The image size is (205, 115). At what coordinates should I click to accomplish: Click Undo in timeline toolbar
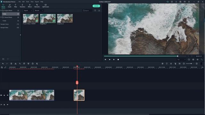tap(3, 64)
